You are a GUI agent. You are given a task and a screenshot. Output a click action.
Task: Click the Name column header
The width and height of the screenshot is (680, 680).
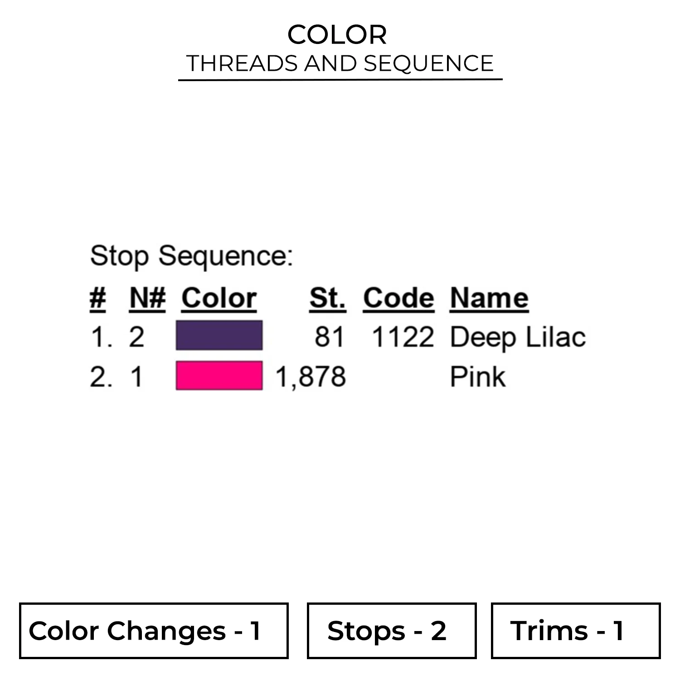coord(489,298)
